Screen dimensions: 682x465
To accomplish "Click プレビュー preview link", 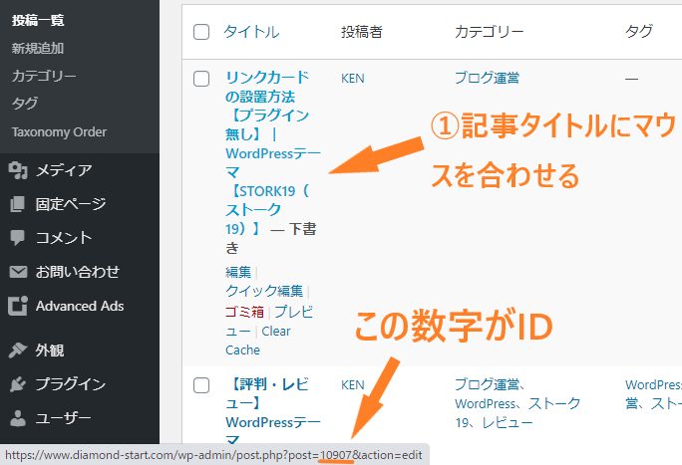I will 269,322.
